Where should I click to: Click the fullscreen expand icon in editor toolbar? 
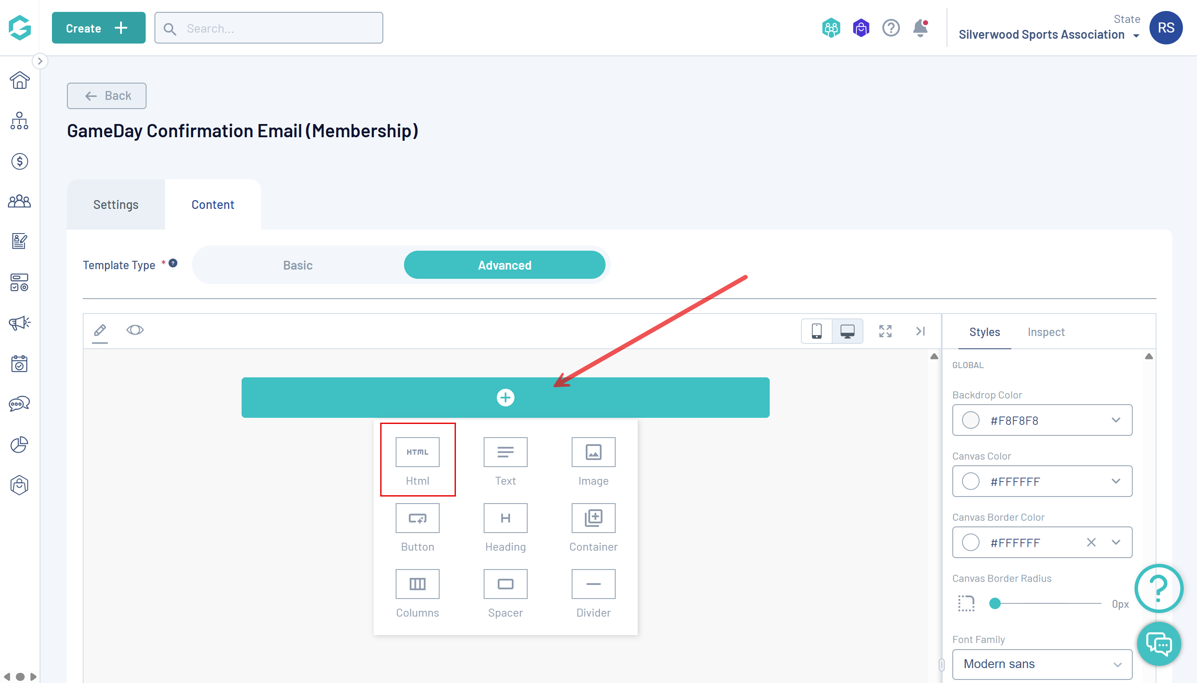coord(885,331)
